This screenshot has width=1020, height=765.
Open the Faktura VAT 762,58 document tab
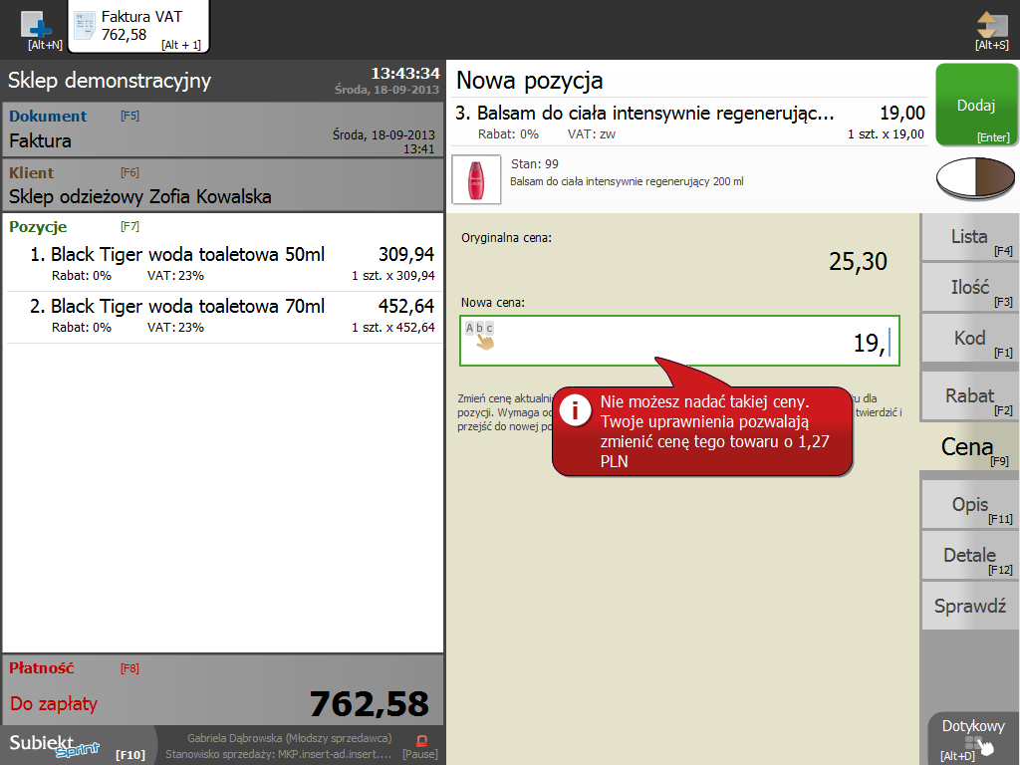point(138,27)
